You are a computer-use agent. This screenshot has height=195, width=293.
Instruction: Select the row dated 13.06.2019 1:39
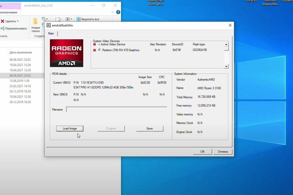click(x=20, y=81)
